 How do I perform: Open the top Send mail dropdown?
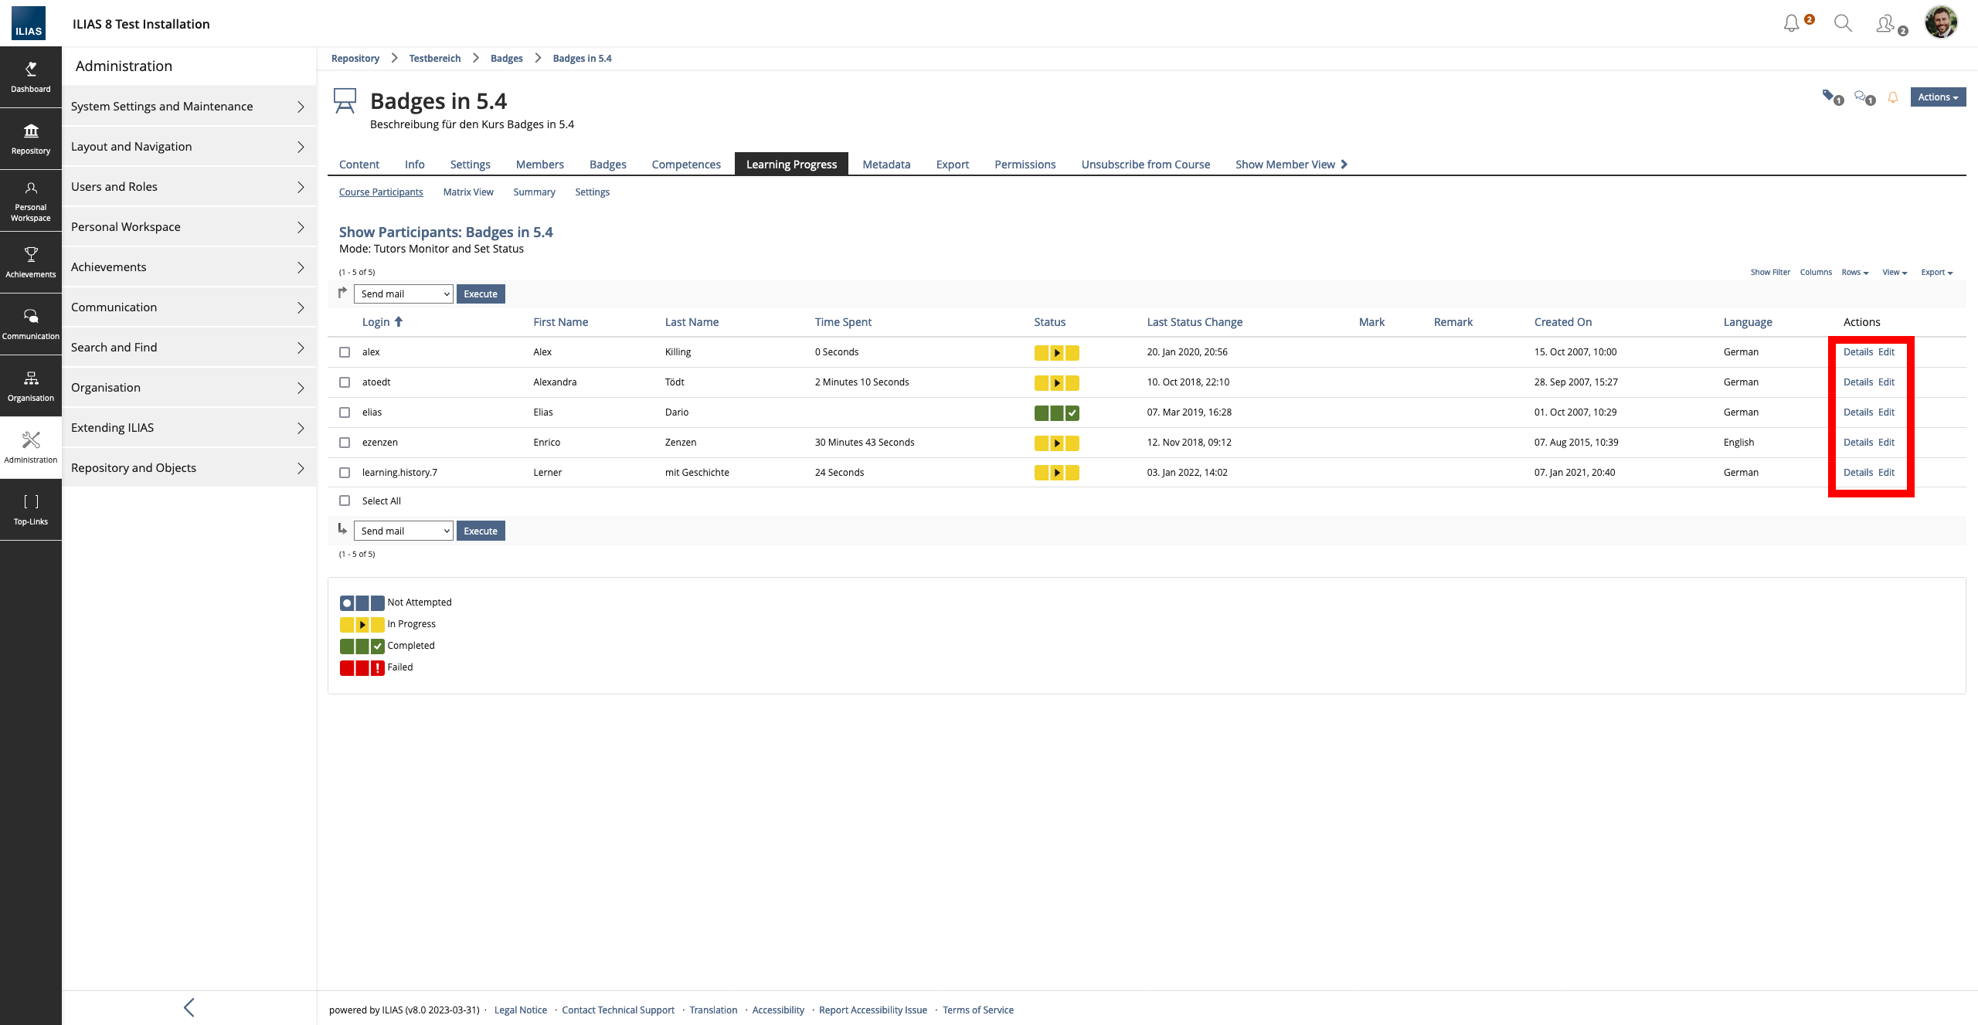tap(403, 294)
